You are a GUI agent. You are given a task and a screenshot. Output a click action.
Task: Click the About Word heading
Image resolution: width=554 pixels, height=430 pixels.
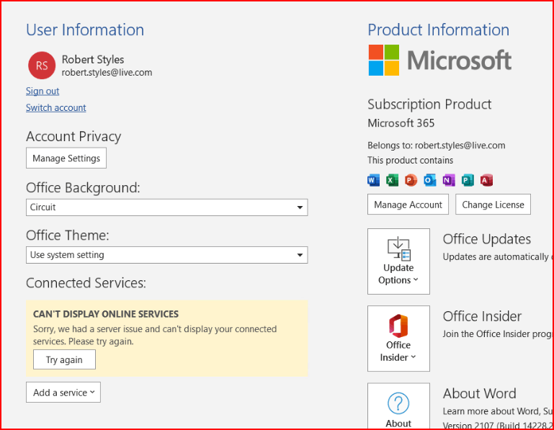[480, 393]
